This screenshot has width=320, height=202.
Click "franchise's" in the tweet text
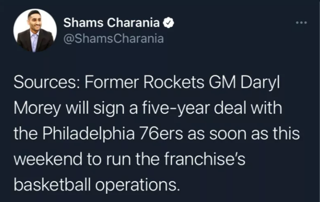point(205,159)
